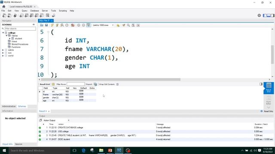Select the Result 4 tab

(43, 111)
